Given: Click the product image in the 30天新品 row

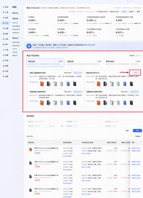Looking at the screenshot, I should click(31, 149).
